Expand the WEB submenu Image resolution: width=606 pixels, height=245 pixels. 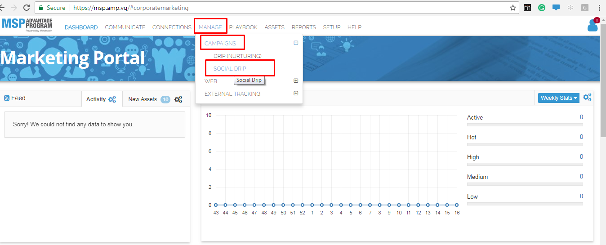pos(296,81)
